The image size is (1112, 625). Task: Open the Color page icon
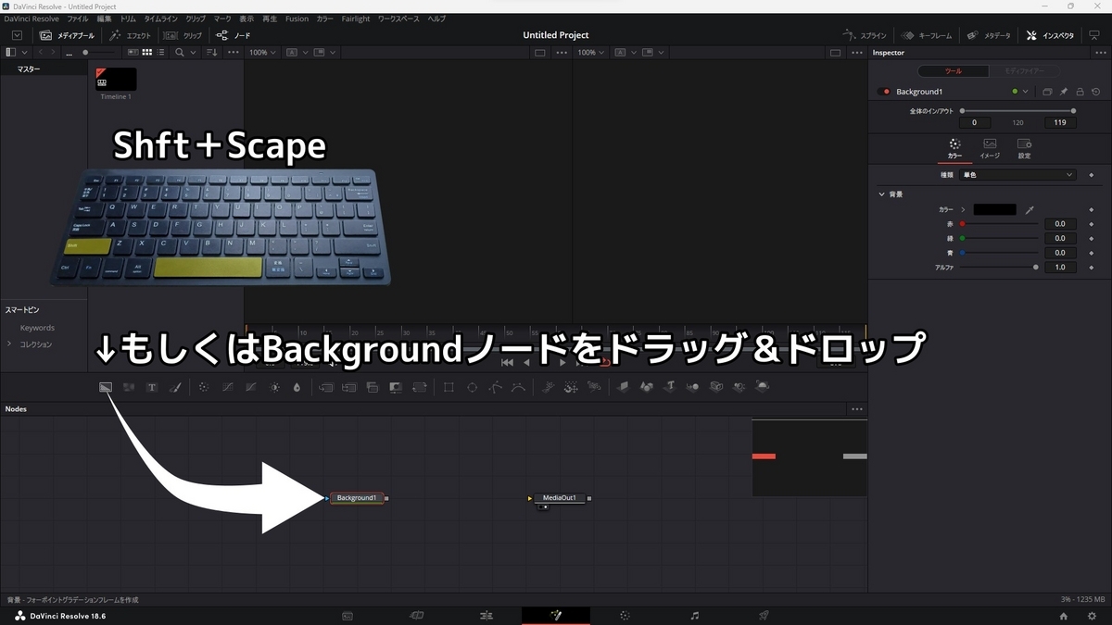point(625,615)
